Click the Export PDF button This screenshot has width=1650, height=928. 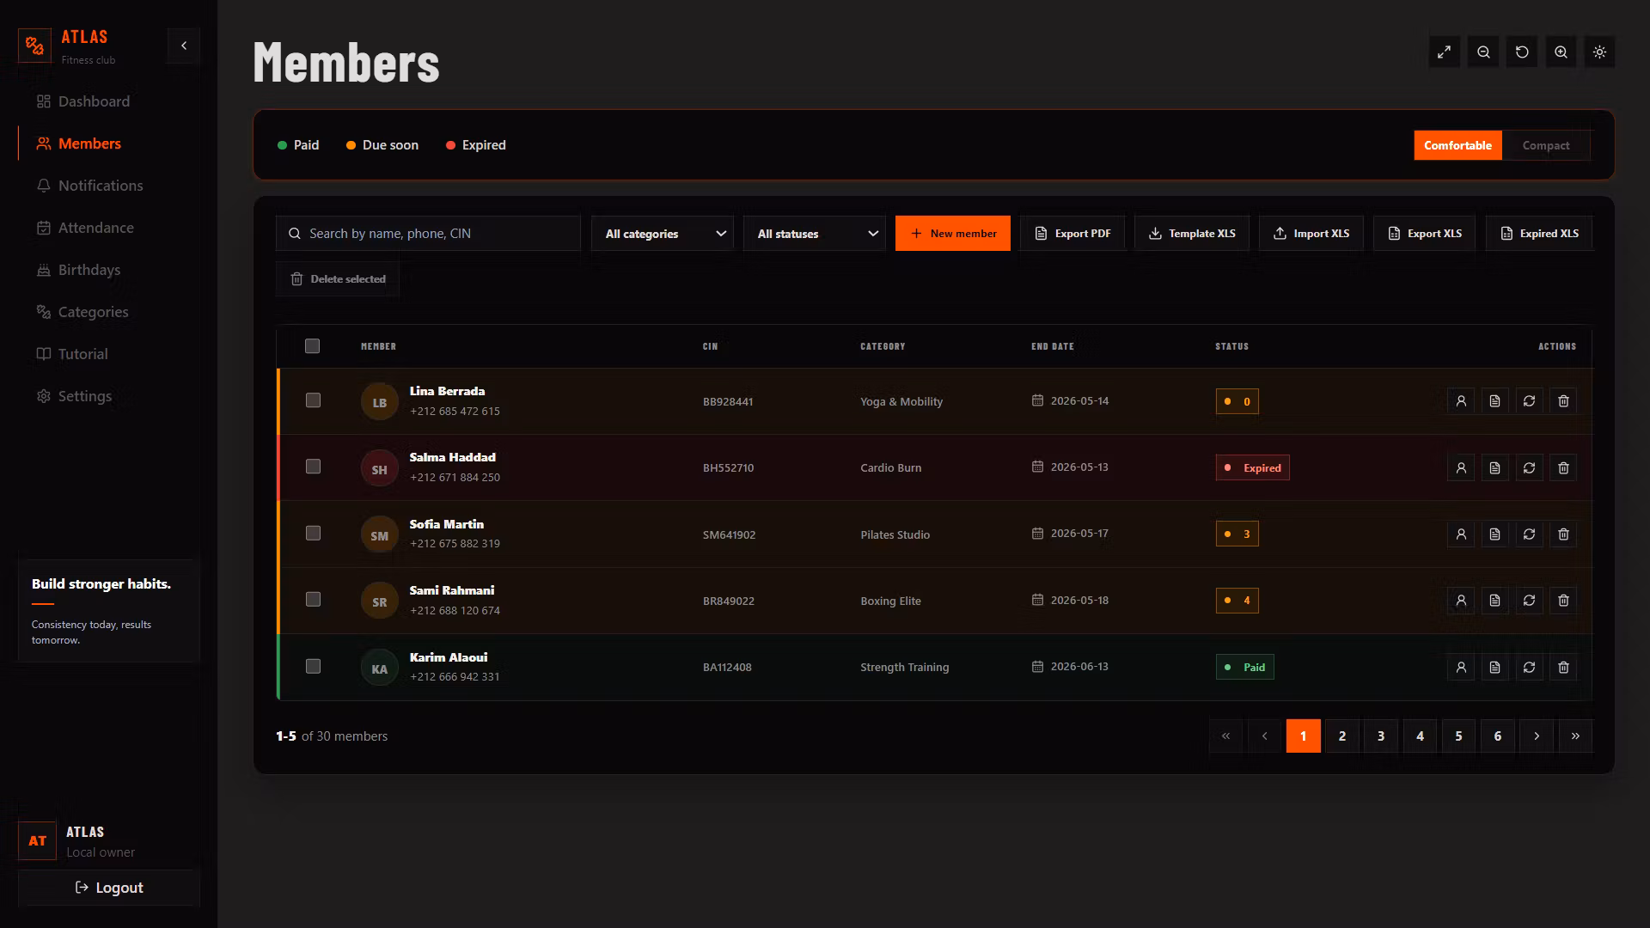point(1072,234)
